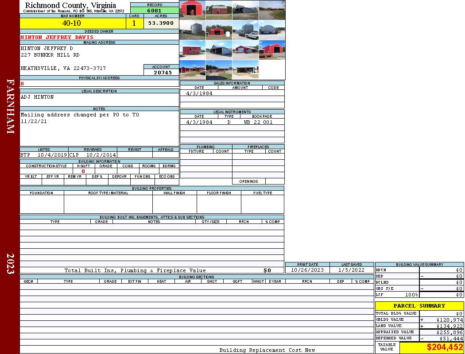Click the deeded owner name Hinton Jeffrey Davis
The image size is (465, 354).
[57, 37]
